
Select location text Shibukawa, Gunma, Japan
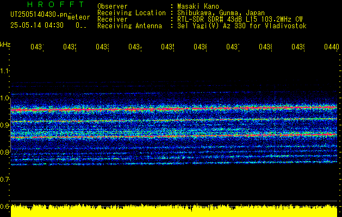click(221, 13)
